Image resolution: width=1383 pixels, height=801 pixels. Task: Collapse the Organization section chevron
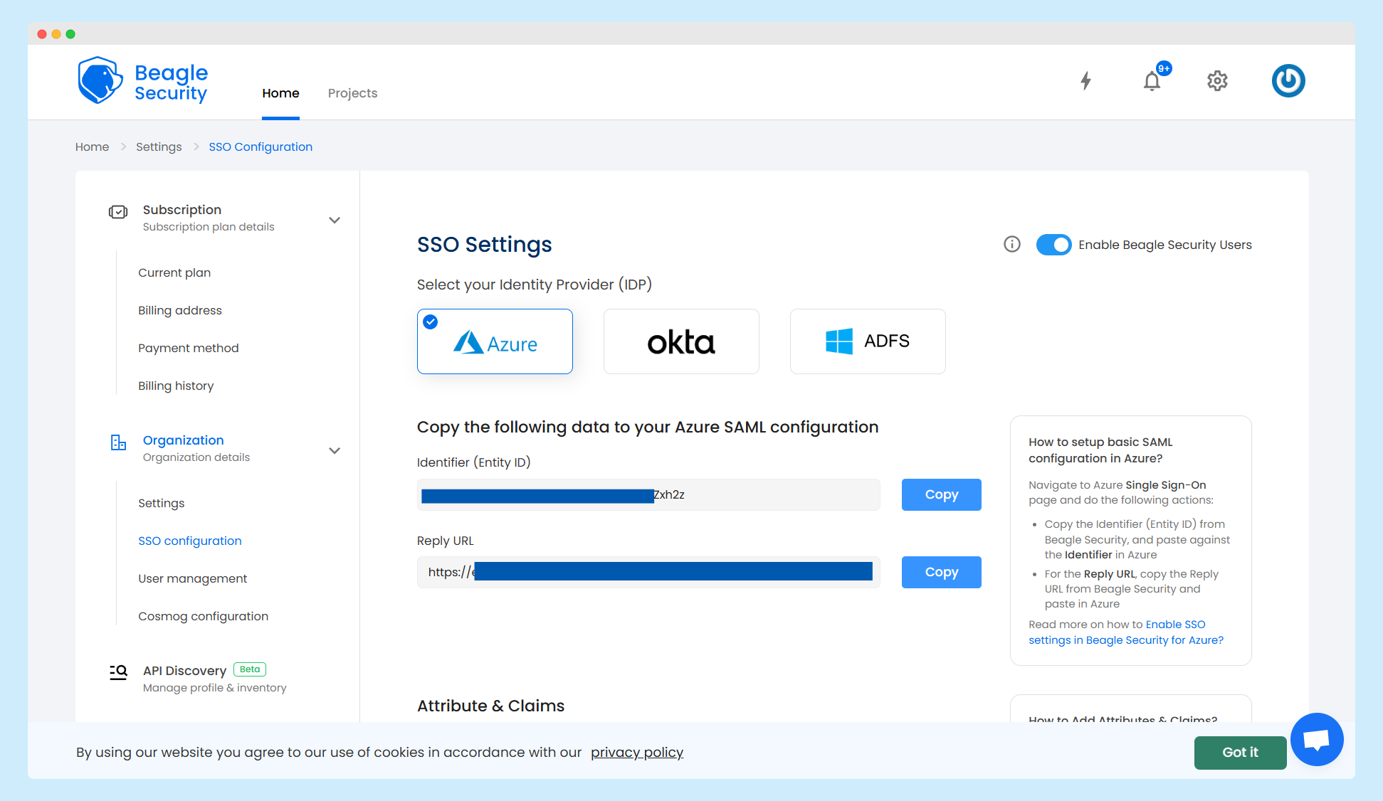tap(335, 450)
